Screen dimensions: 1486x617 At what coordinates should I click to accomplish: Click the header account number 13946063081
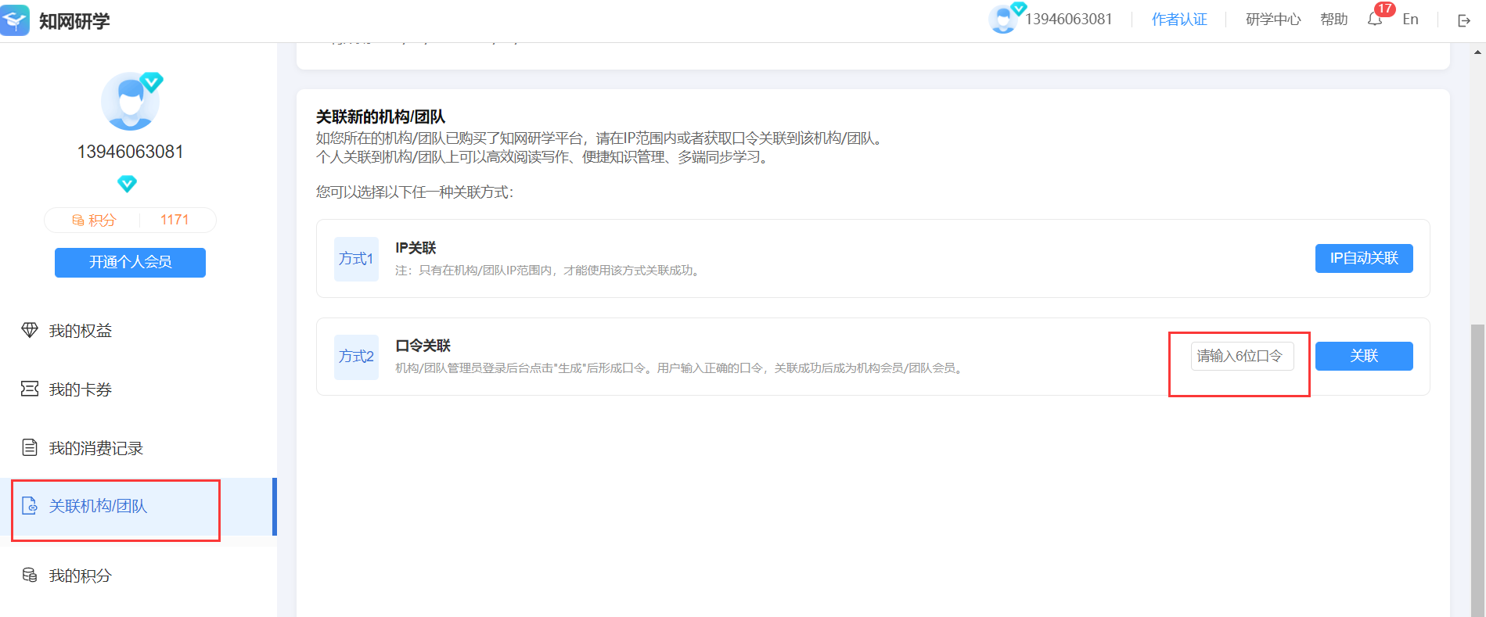coord(1068,20)
